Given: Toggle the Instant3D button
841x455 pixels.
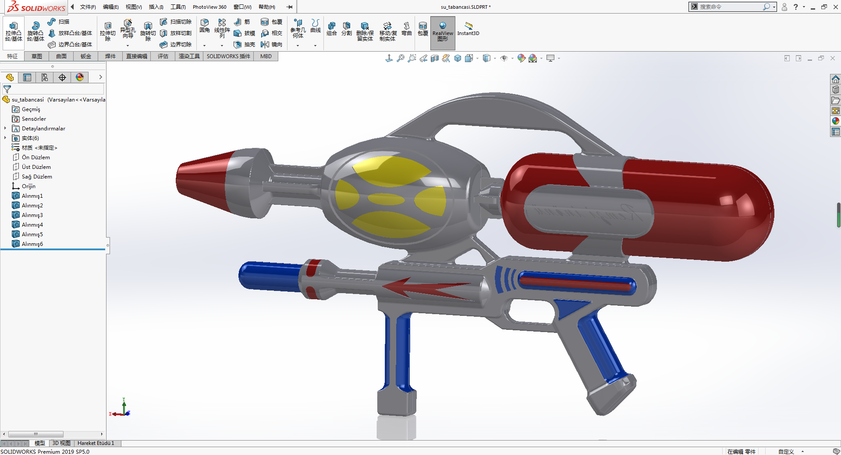Looking at the screenshot, I should coord(468,29).
